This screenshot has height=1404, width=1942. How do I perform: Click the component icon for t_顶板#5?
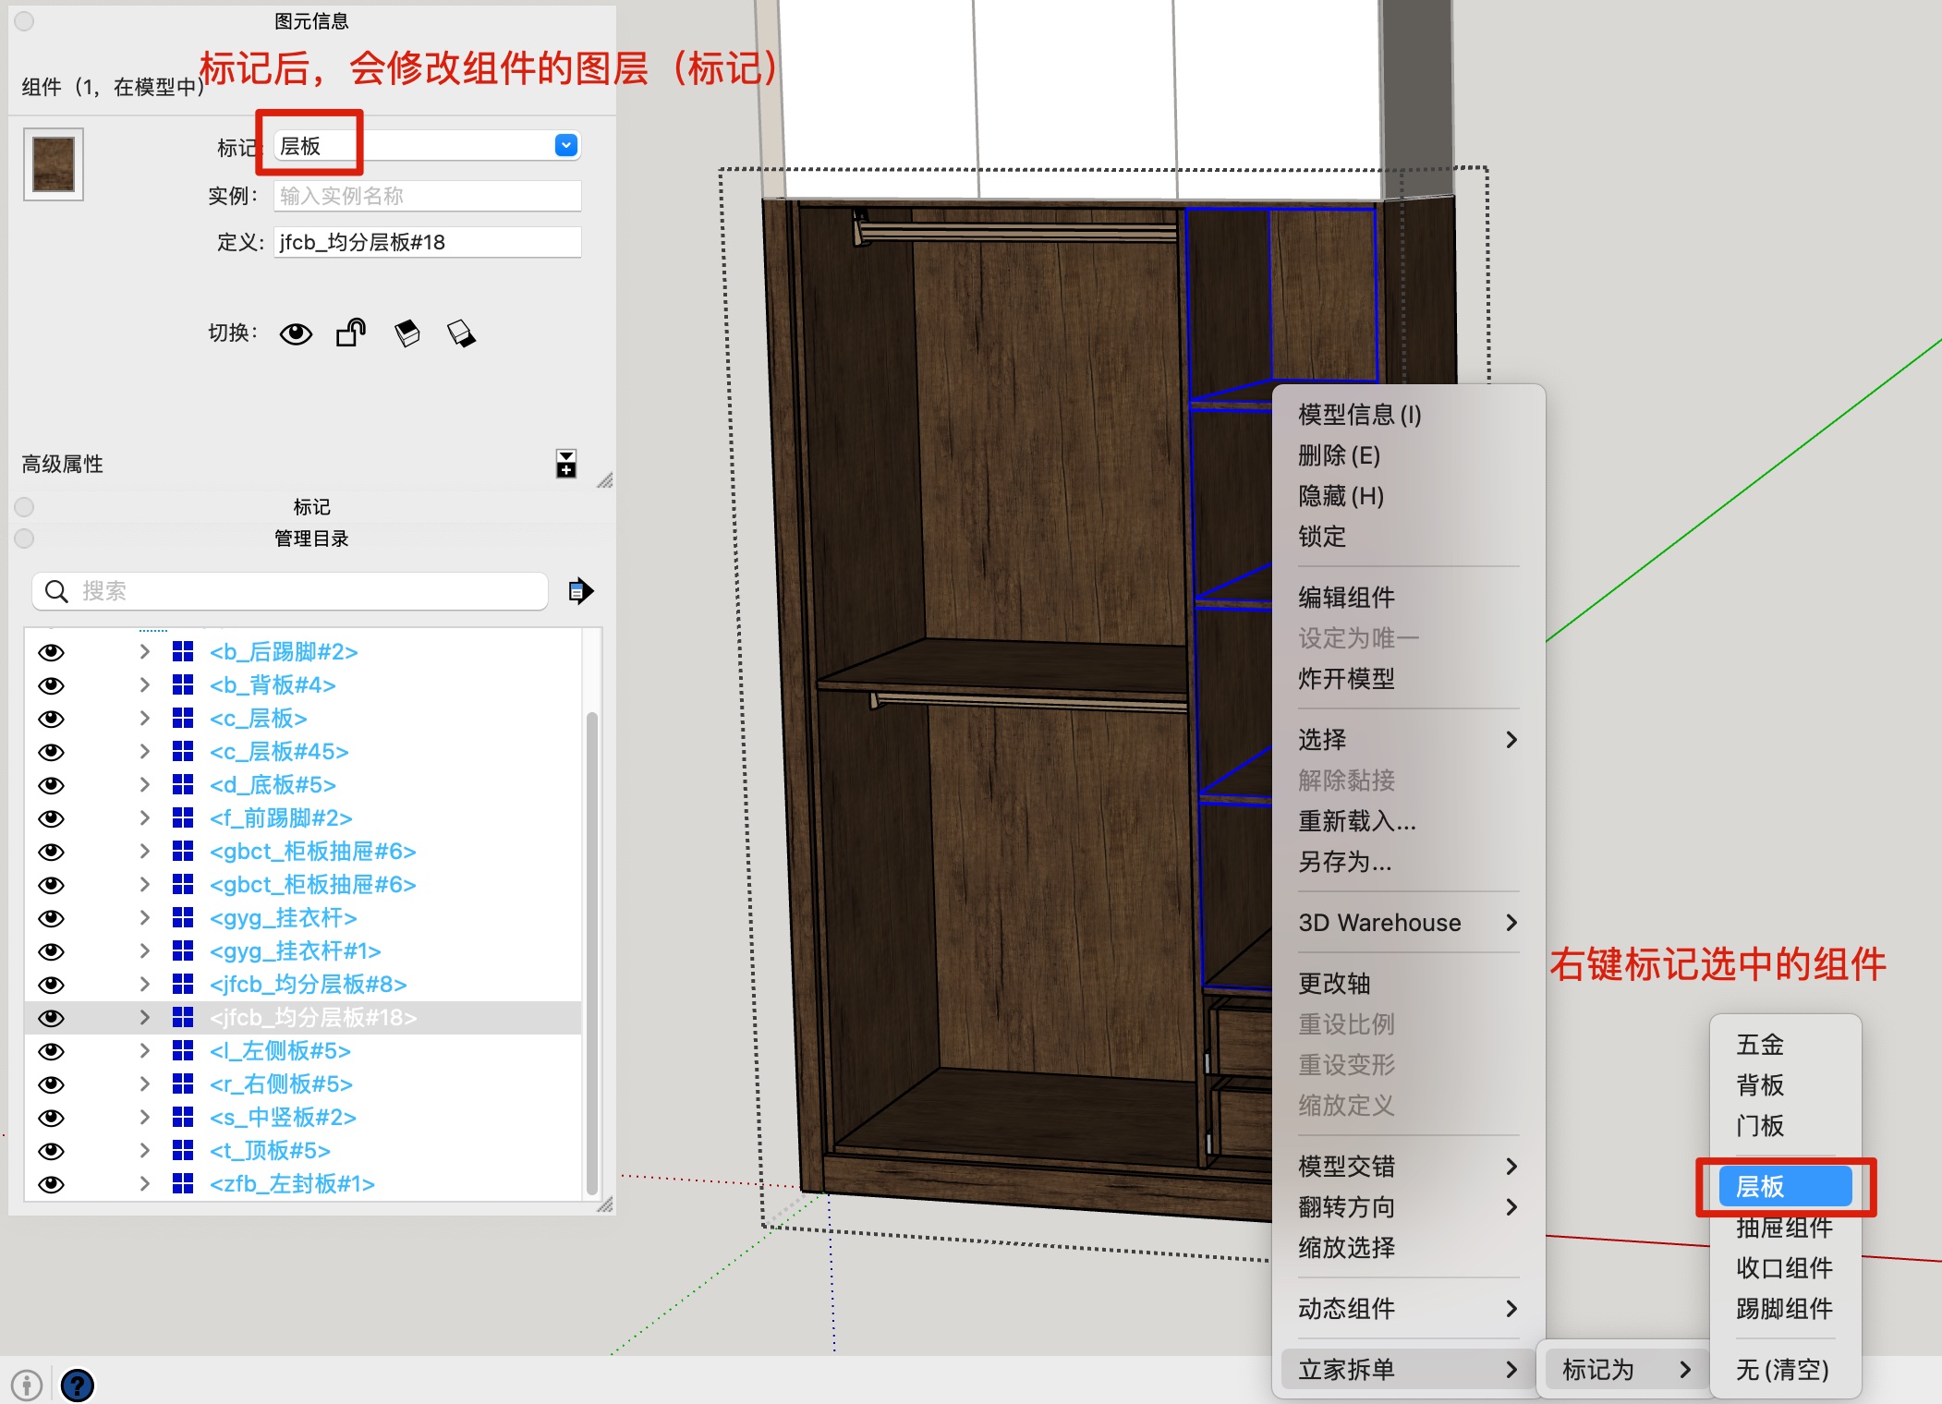(x=183, y=1151)
